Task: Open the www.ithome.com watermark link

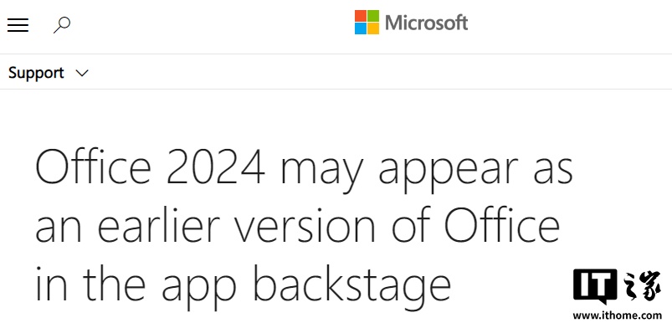Action: click(x=617, y=315)
